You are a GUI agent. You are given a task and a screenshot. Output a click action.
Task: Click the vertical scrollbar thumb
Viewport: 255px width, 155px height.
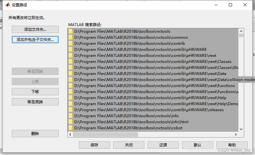[x=241, y=35]
